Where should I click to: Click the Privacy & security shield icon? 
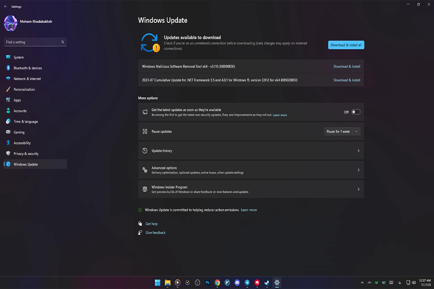tap(8, 154)
